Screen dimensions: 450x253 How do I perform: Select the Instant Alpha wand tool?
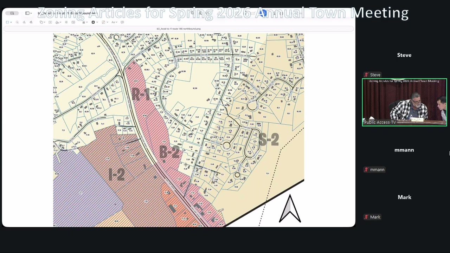click(17, 22)
